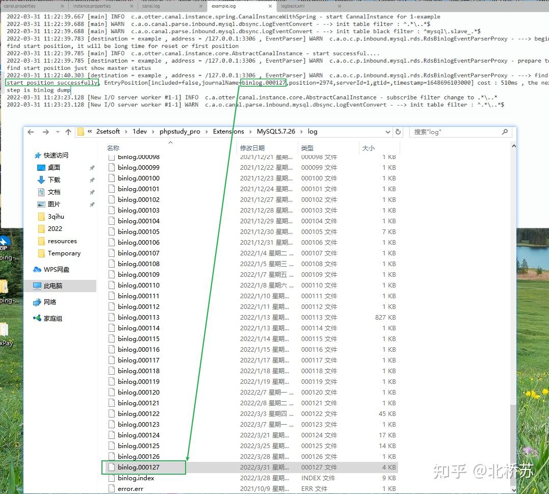Switch to the canal.properties editor tab
This screenshot has height=494, width=549.
[x=19, y=6]
